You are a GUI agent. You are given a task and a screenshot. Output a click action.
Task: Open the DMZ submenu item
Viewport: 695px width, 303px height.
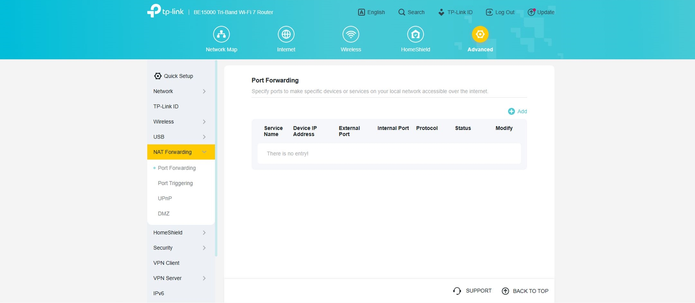point(164,214)
